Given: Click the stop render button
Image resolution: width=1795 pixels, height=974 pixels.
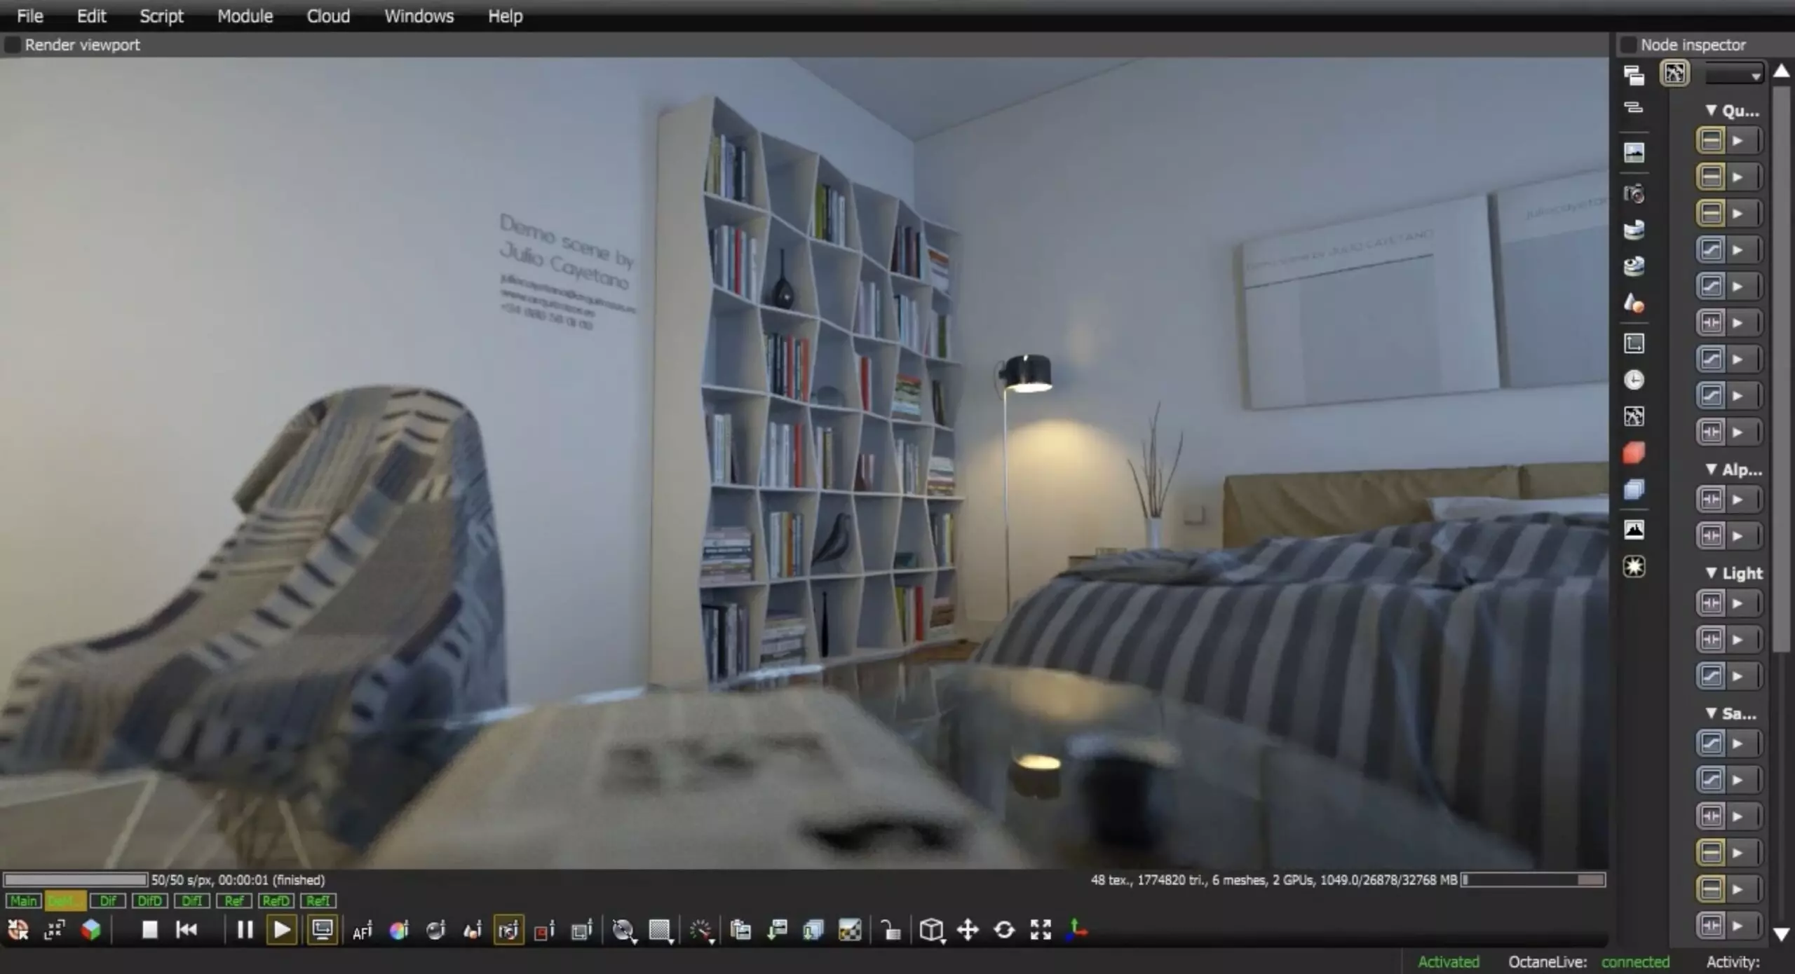Looking at the screenshot, I should tap(149, 930).
